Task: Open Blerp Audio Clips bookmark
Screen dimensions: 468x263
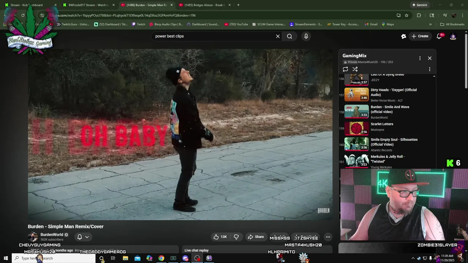Action: click(166, 24)
